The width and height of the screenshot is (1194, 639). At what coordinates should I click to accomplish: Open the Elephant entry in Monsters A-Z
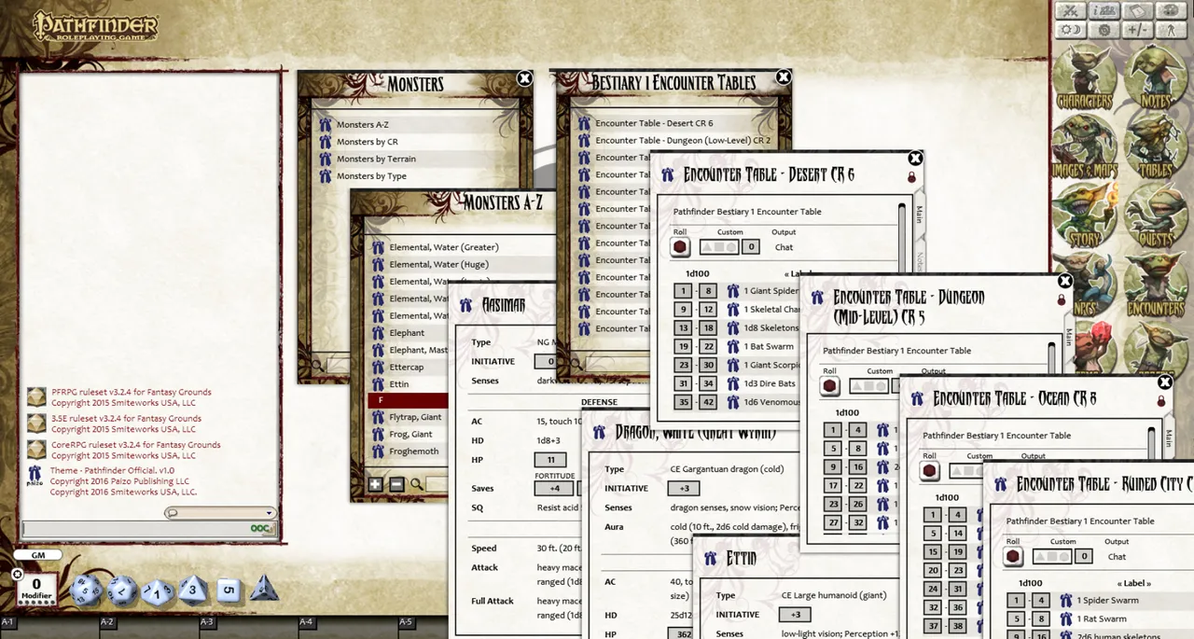pos(407,332)
